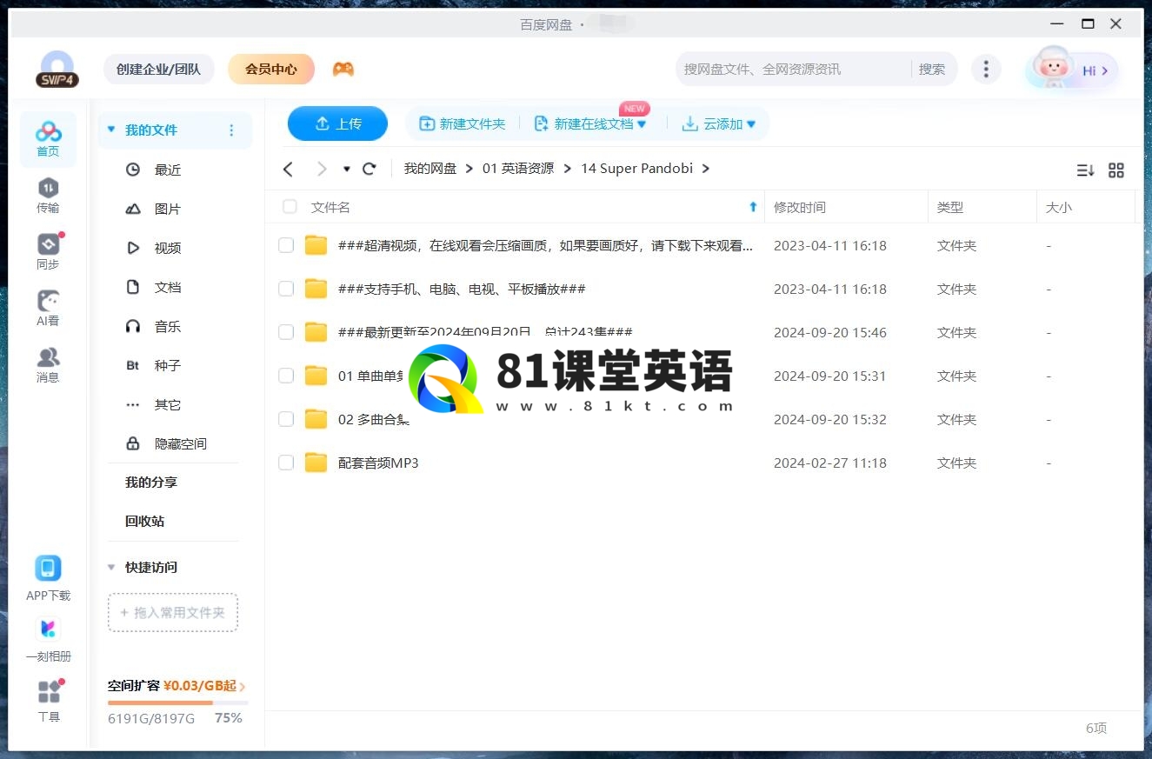Open the AI看 section
This screenshot has height=759, width=1152.
coord(48,308)
